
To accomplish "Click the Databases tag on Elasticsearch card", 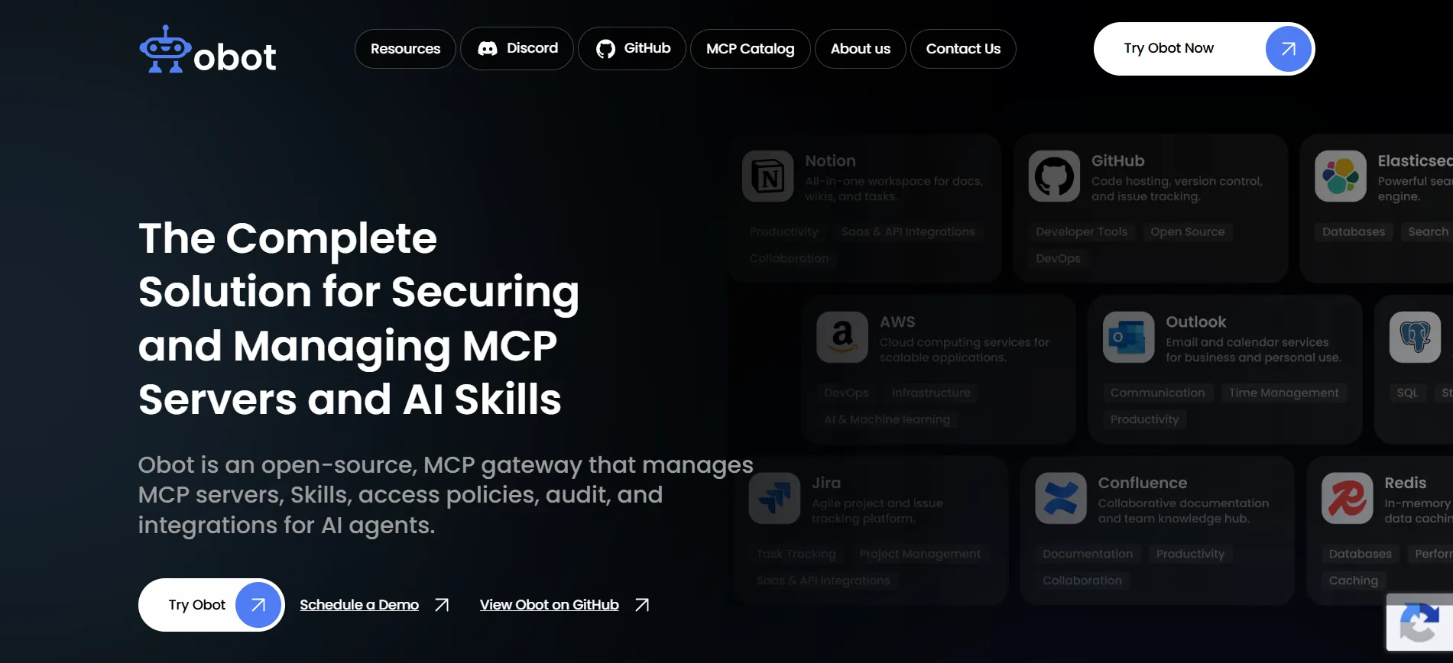I will coord(1354,231).
